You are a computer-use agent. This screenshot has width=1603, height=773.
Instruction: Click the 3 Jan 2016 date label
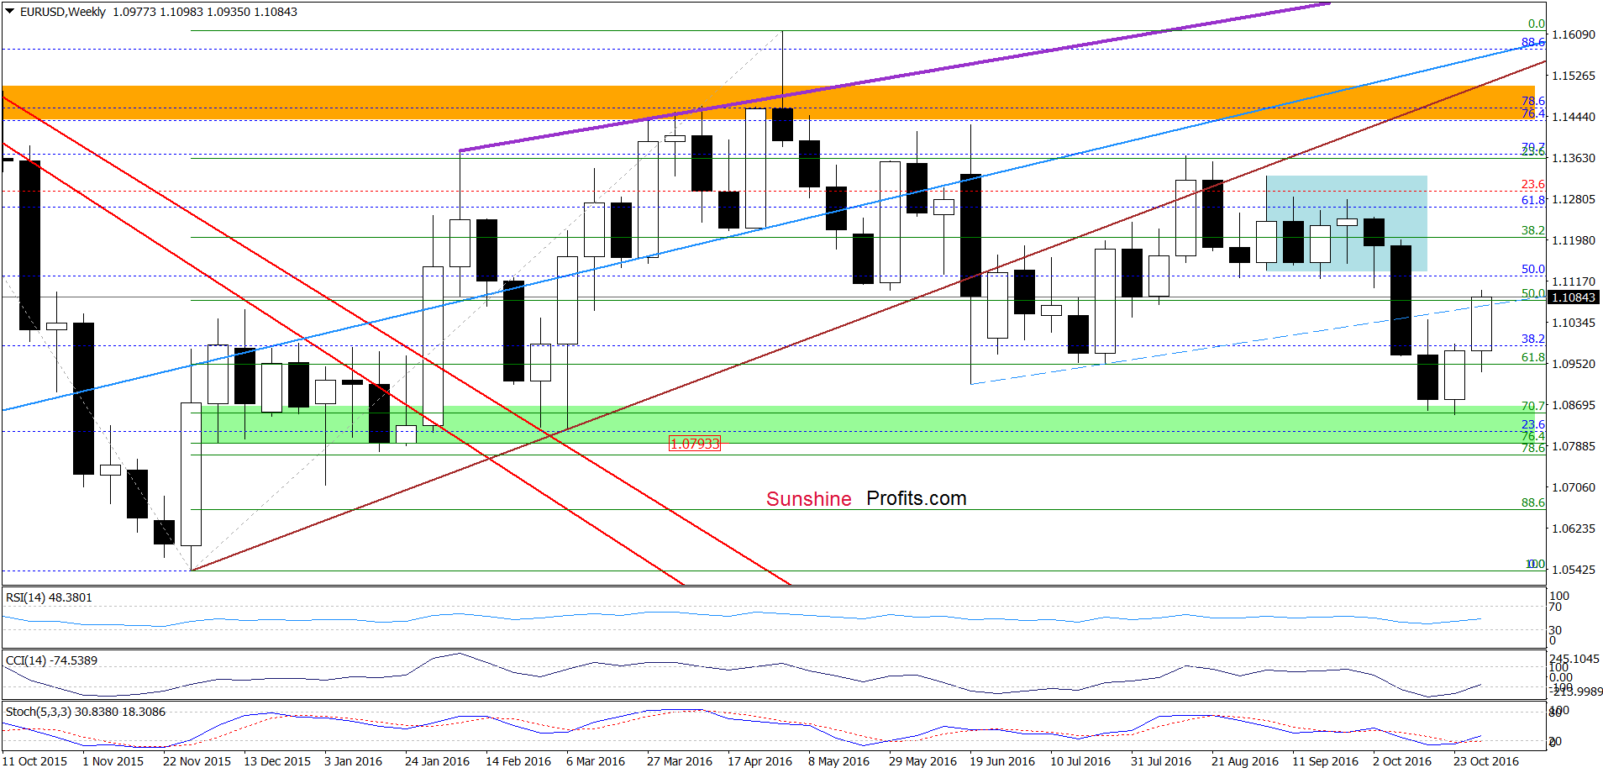click(353, 761)
